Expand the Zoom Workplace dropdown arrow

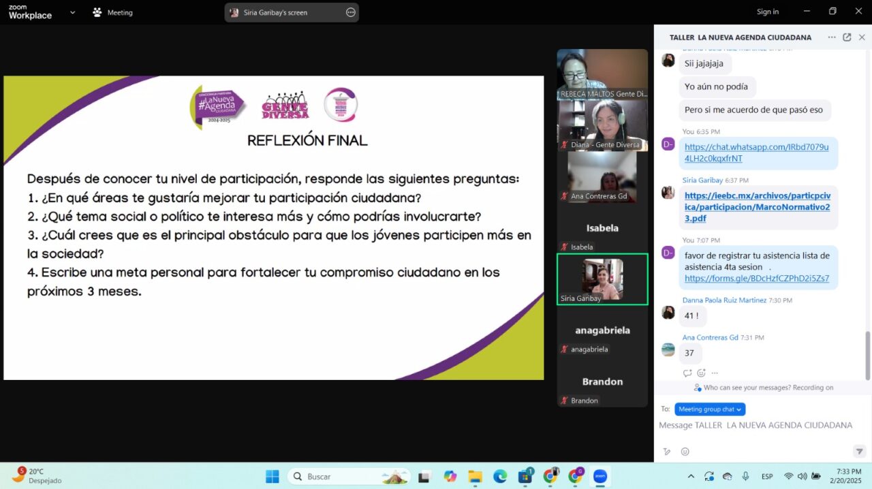[72, 12]
